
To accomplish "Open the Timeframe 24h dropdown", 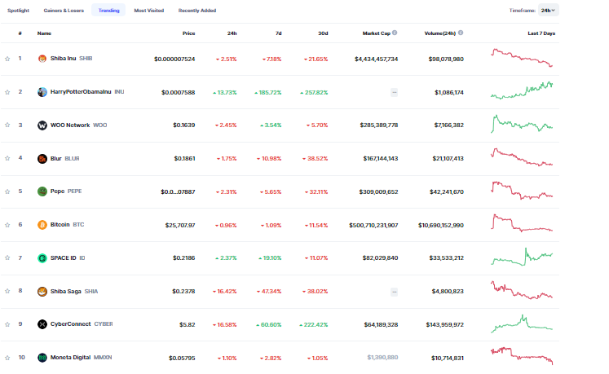I will 548,11.
